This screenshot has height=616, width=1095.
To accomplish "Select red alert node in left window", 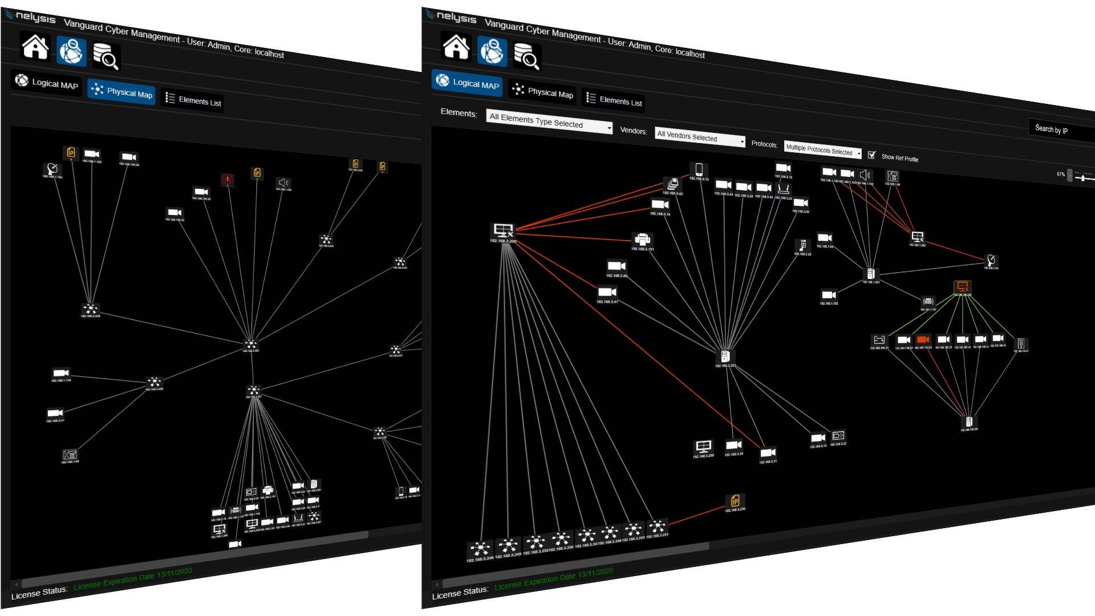I will click(228, 180).
